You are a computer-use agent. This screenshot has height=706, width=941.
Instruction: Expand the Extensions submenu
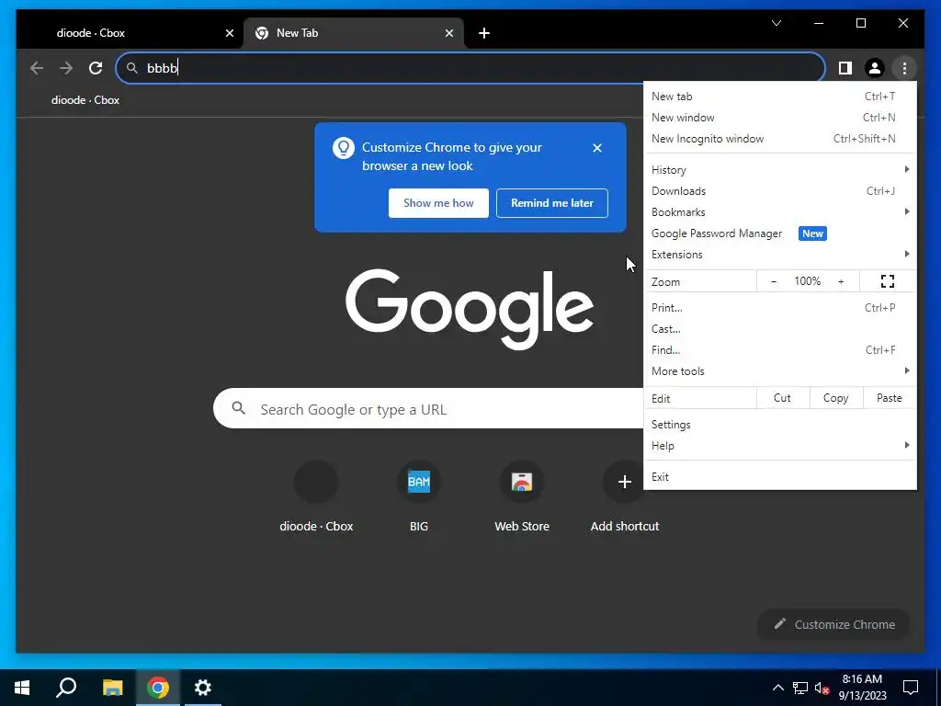tap(779, 255)
